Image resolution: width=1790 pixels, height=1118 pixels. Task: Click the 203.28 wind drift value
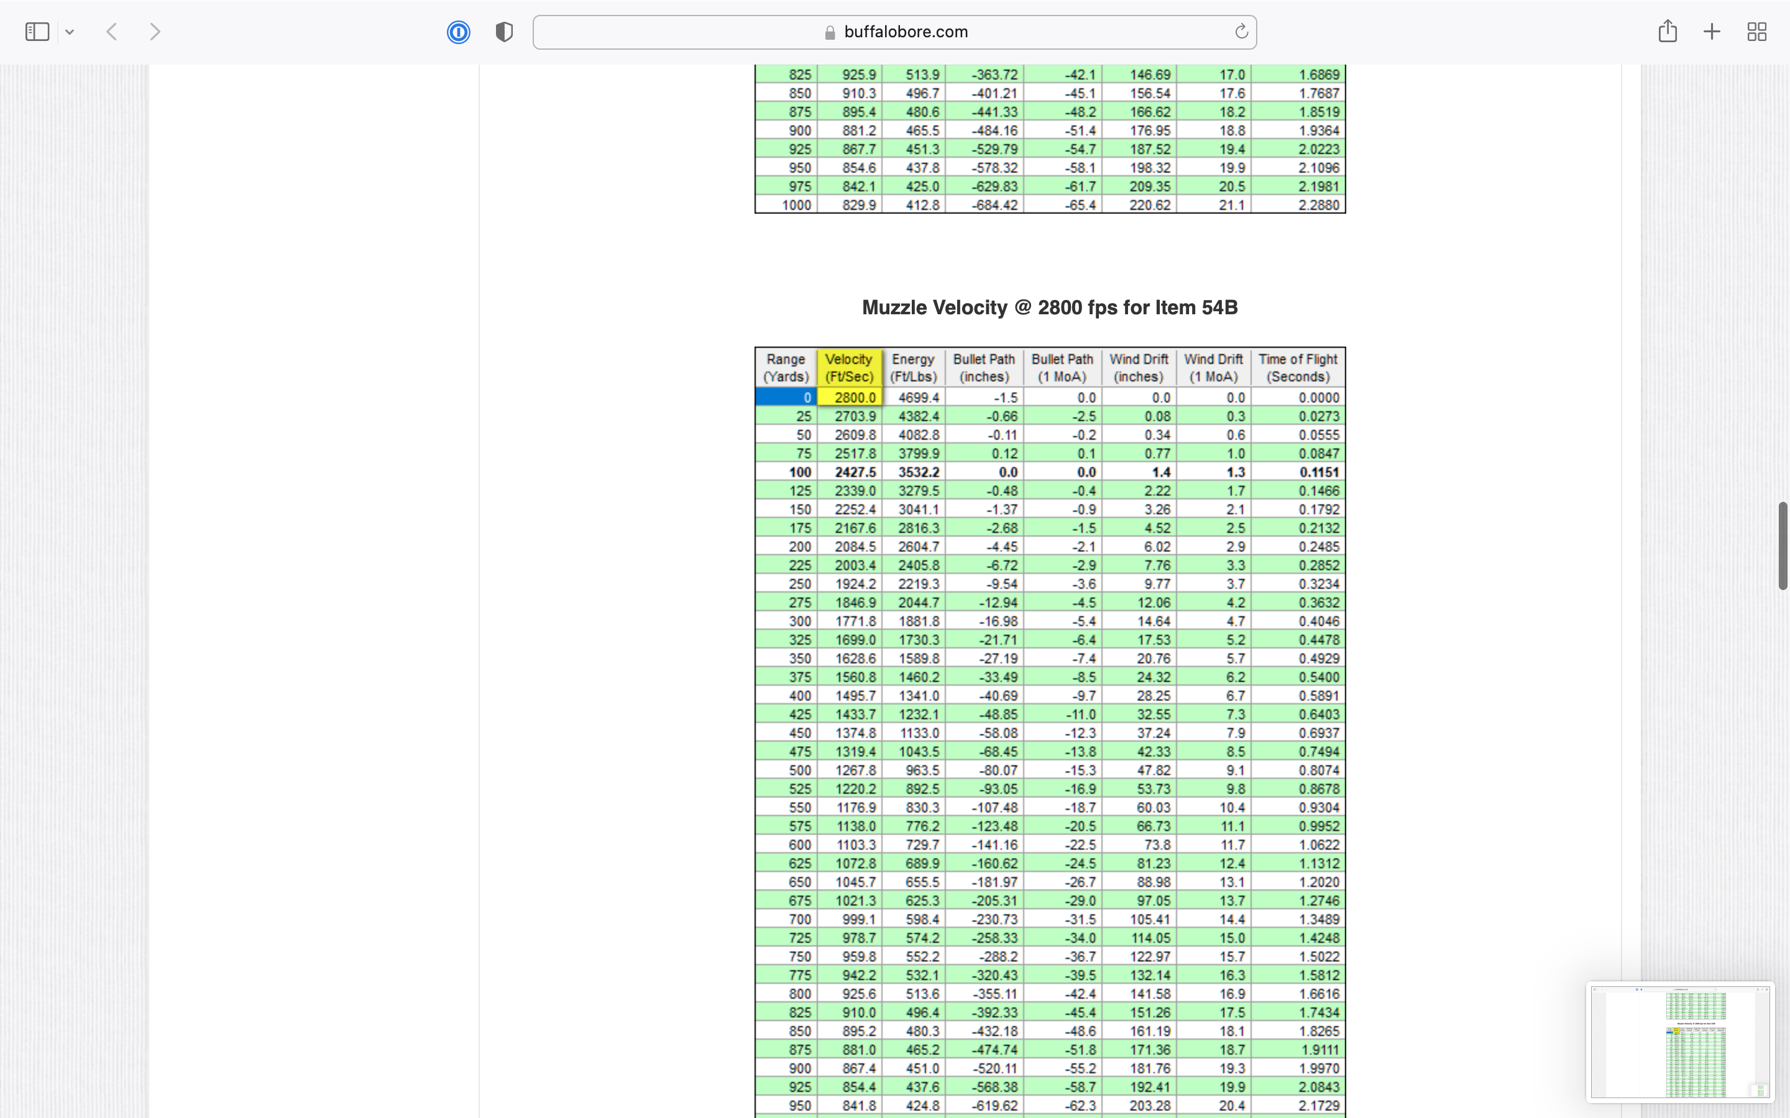coord(1139,1106)
